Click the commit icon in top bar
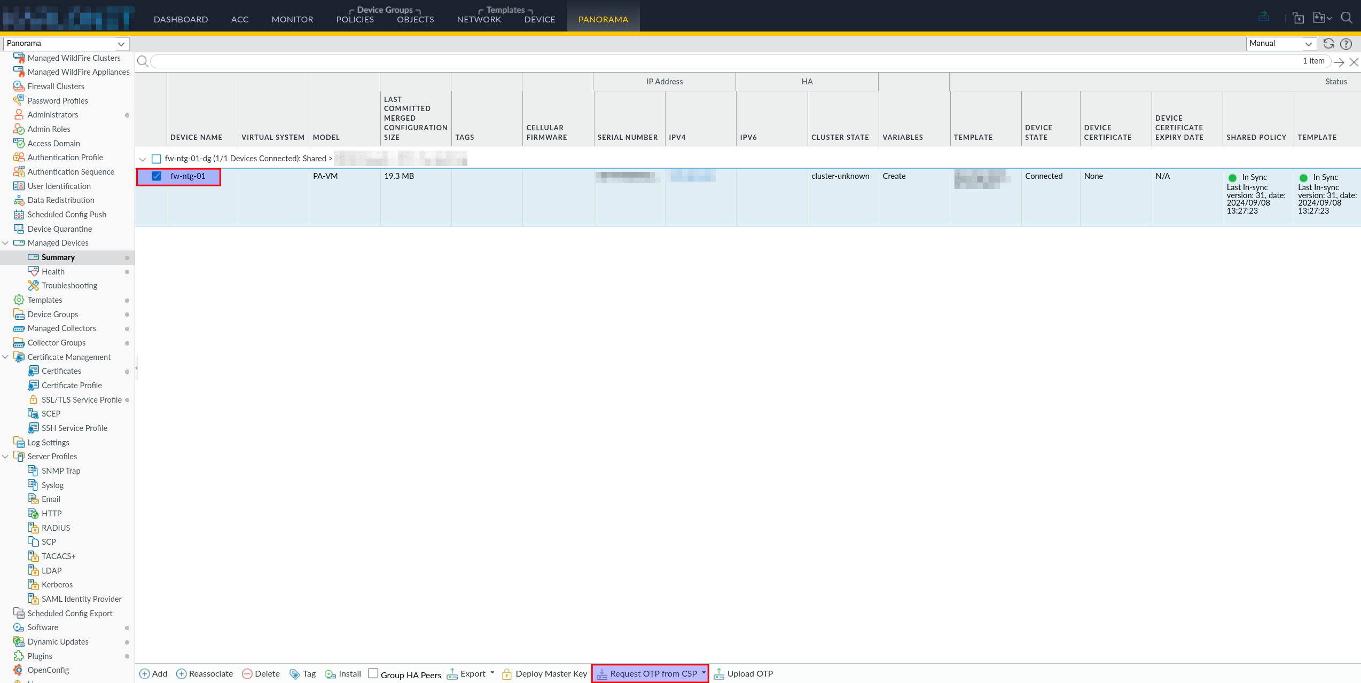 point(1264,17)
